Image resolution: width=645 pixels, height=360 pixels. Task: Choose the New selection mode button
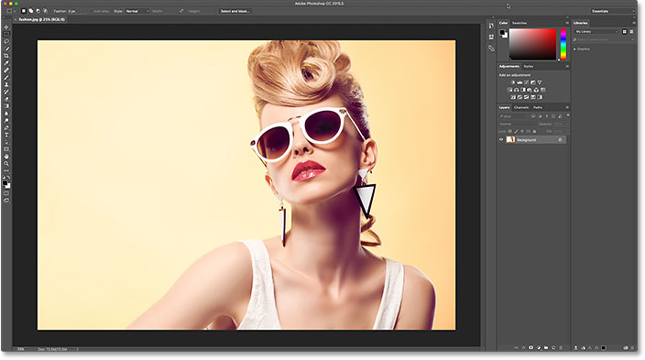(24, 11)
